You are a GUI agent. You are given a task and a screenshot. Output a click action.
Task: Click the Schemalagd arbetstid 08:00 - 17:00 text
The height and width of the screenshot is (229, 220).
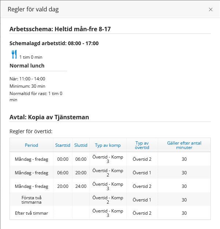pos(54,43)
